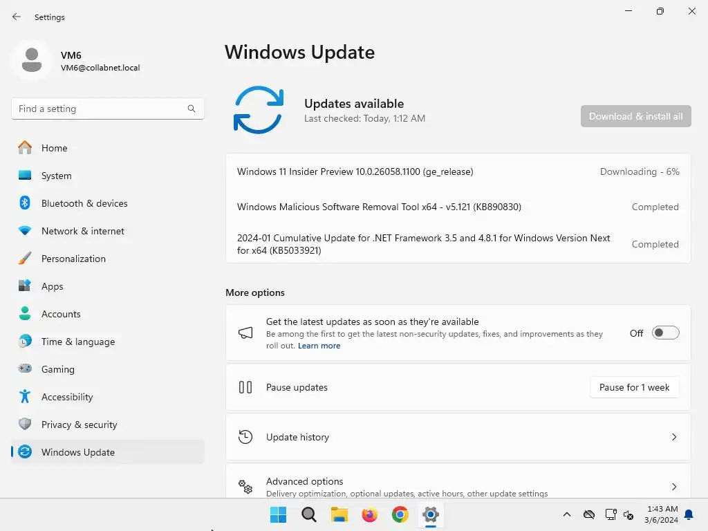Image resolution: width=708 pixels, height=531 pixels.
Task: Expand Update history chevron
Action: click(x=674, y=437)
